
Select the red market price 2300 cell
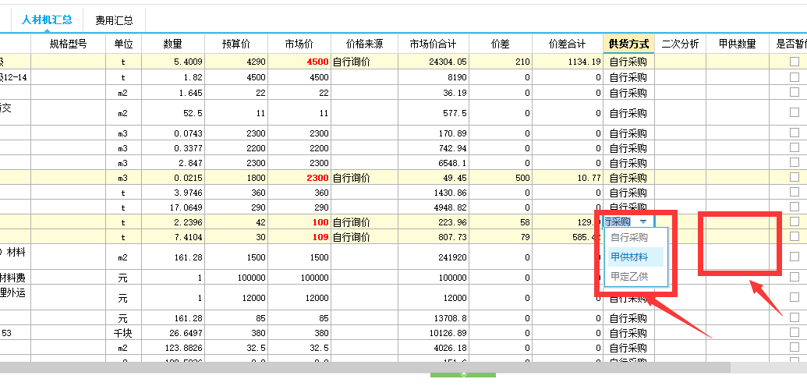(299, 178)
